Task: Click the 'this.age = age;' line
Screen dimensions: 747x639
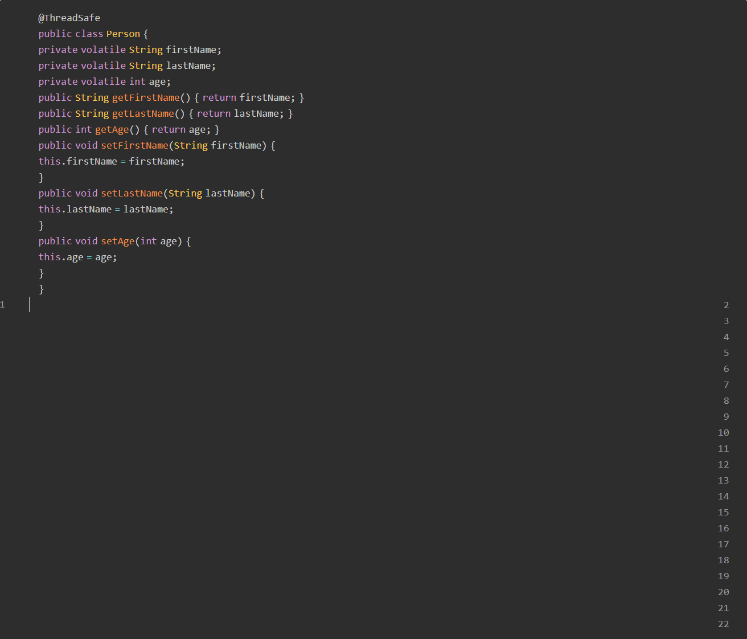Action: point(77,257)
